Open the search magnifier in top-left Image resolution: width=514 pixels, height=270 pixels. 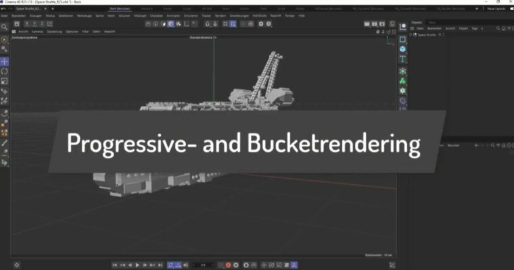[x=4, y=27]
